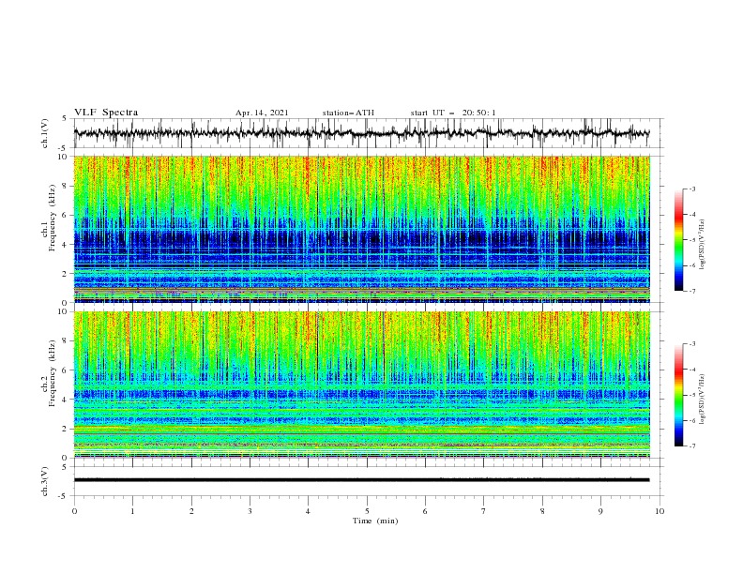Select the date text "Apr. 14, 2021"
The height and width of the screenshot is (574, 743).
coord(262,113)
